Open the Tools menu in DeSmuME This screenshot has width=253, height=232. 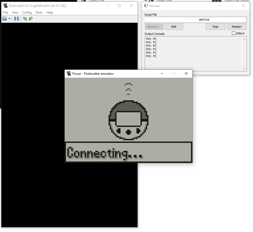click(39, 13)
